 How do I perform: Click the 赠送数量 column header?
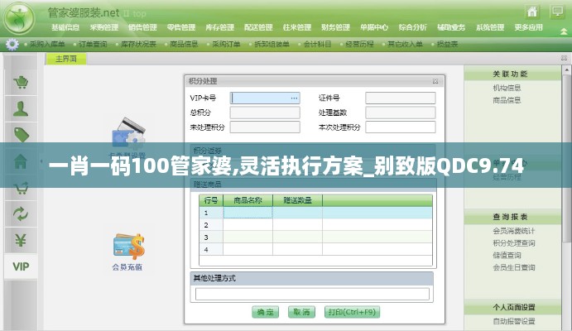pyautogui.click(x=297, y=200)
